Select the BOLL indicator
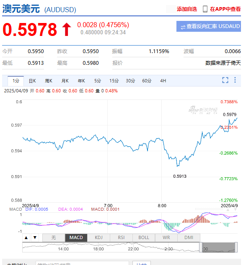Image resolution: width=246 pixels, height=265 pixels. click(144, 238)
